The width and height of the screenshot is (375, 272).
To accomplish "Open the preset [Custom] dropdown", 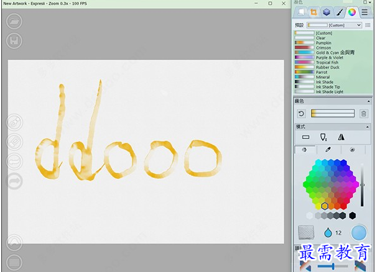I will click(335, 25).
